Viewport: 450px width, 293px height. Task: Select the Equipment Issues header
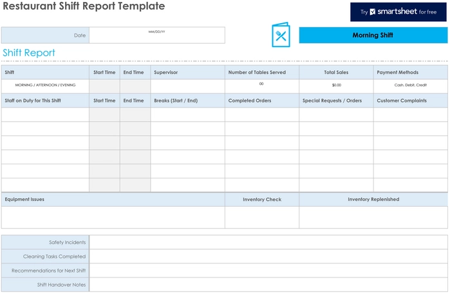[x=113, y=200]
